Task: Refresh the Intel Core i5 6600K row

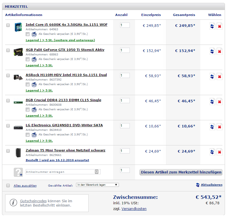Action: coord(212,26)
